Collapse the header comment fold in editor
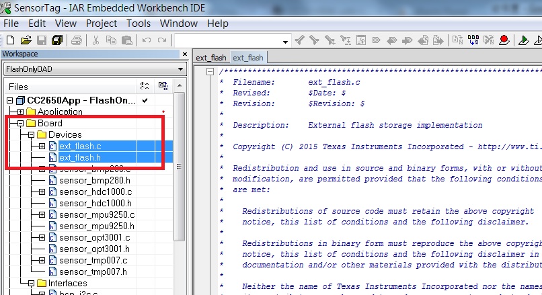The image size is (542, 295). click(x=210, y=71)
